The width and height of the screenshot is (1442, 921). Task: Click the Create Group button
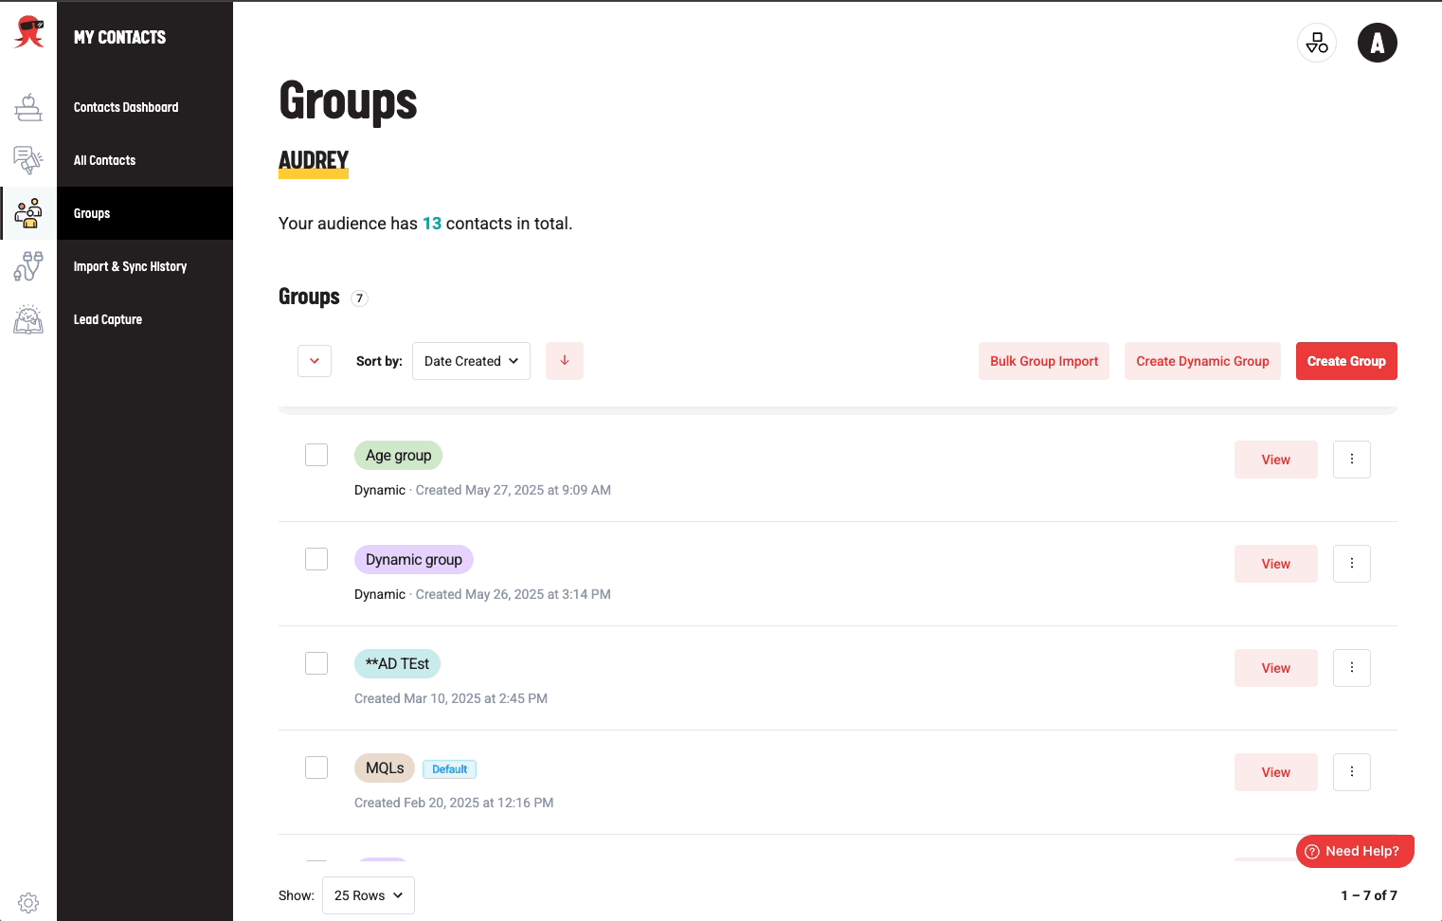coord(1345,361)
